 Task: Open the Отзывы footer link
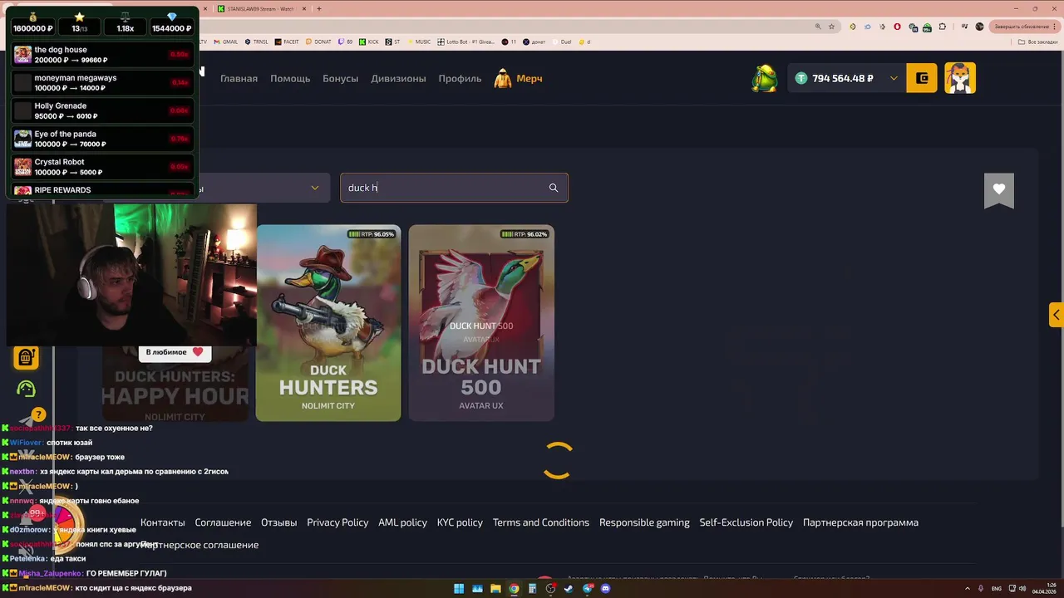[x=279, y=522]
